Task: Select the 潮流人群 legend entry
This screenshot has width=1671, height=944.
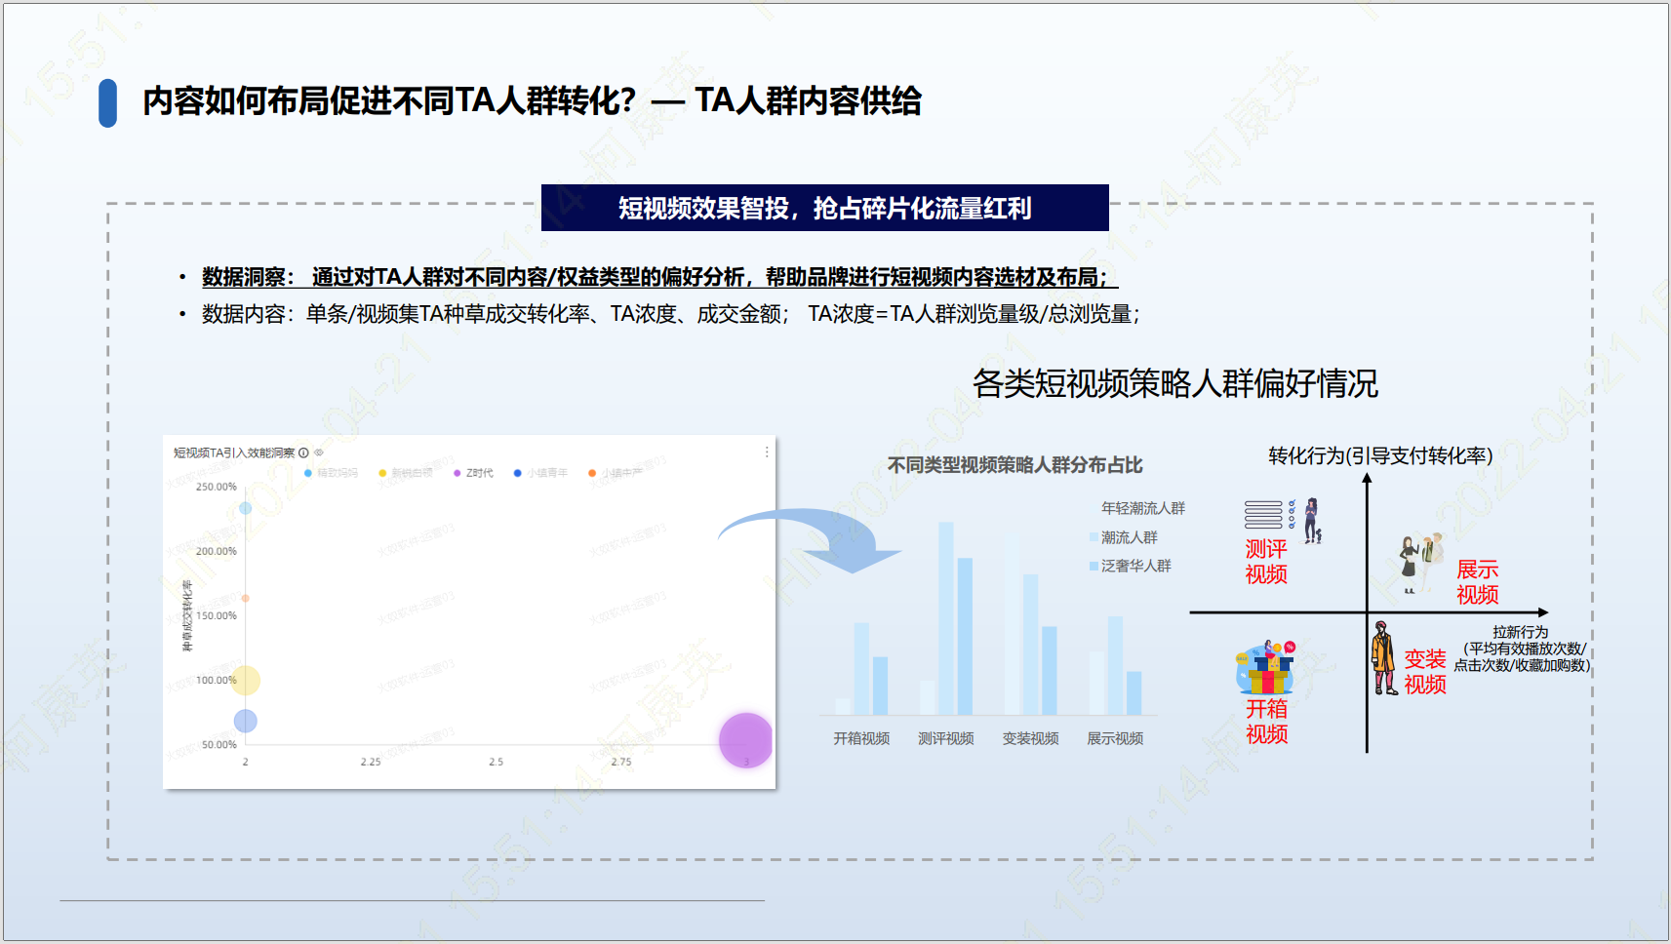Action: click(1124, 537)
